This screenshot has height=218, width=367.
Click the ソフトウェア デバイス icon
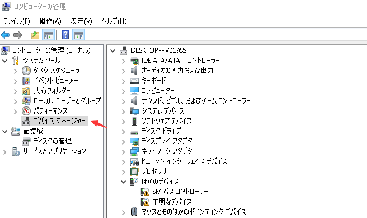pyautogui.click(x=134, y=121)
